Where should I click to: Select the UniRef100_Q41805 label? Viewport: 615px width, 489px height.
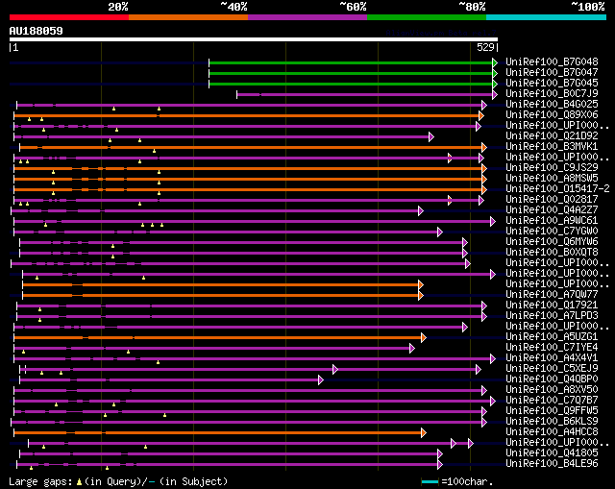click(552, 453)
